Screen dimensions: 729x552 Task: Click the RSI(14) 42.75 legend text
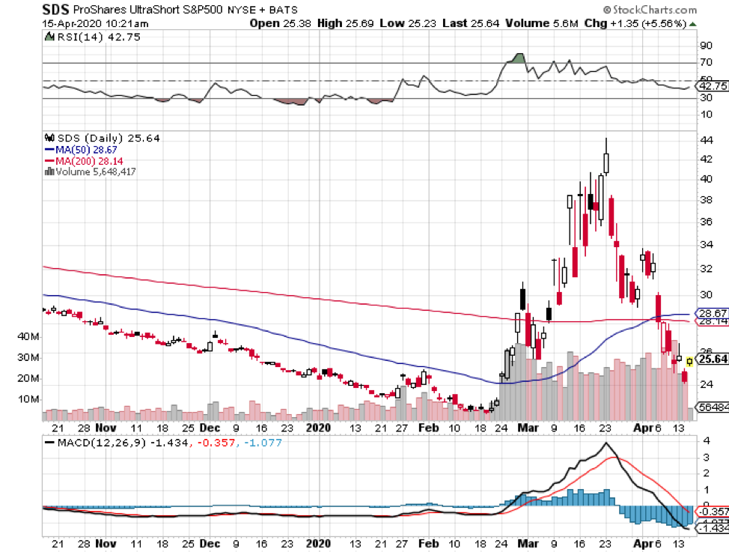point(99,37)
